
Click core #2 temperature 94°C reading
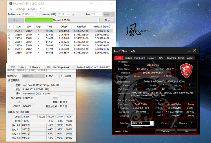tap(34, 134)
